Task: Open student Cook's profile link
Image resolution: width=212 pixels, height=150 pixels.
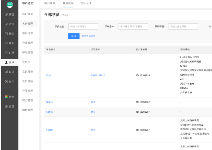Action: coord(49,75)
